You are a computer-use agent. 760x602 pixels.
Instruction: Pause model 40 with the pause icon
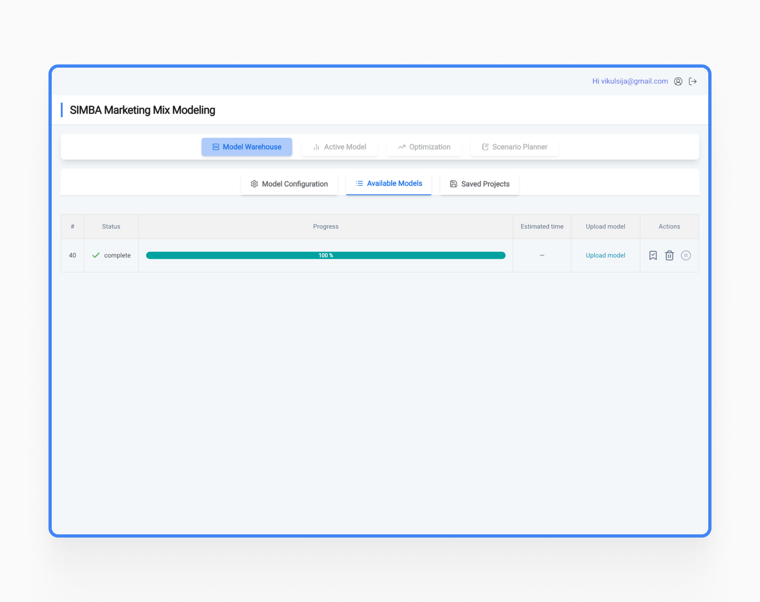pyautogui.click(x=685, y=256)
